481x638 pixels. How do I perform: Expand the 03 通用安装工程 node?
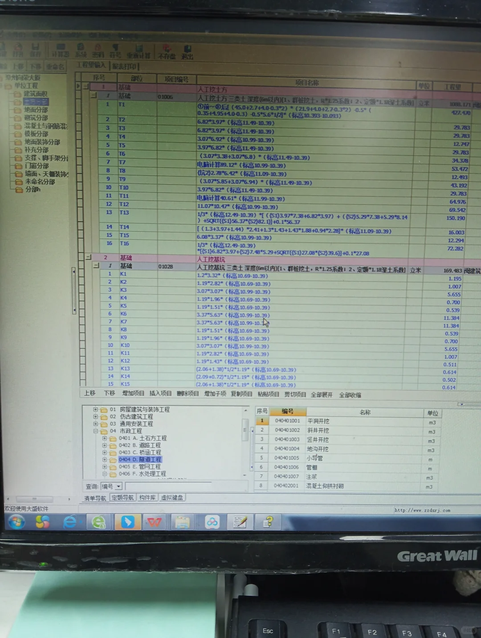coord(95,424)
